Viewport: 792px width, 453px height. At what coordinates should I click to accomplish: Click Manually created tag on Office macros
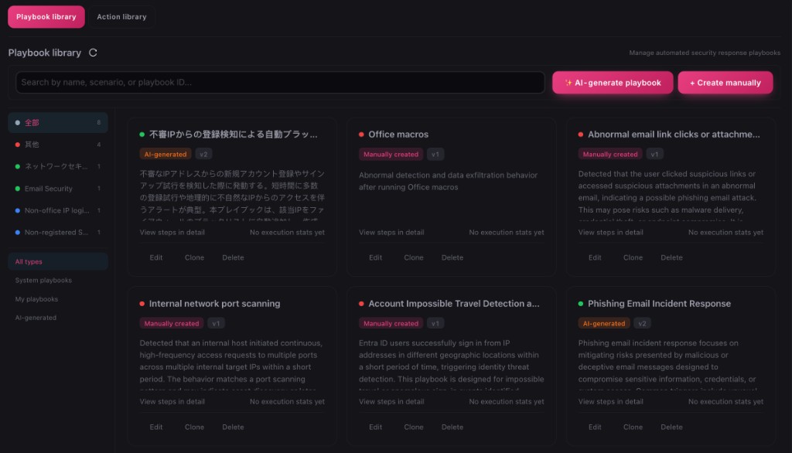coord(391,154)
